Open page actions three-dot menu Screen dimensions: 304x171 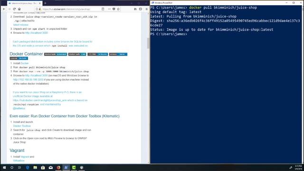coord(109,9)
